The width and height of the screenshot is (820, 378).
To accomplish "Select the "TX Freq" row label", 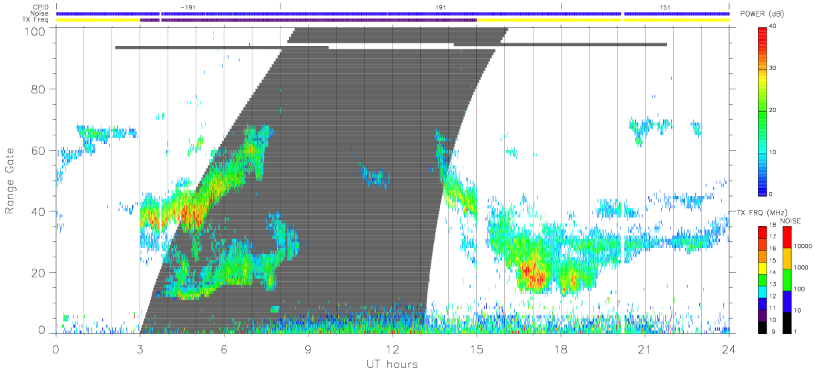I will pyautogui.click(x=35, y=20).
